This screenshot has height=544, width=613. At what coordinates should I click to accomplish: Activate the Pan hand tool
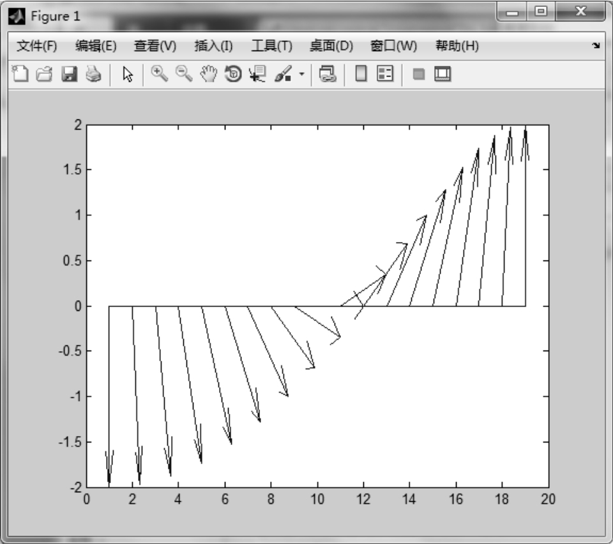[x=209, y=75]
